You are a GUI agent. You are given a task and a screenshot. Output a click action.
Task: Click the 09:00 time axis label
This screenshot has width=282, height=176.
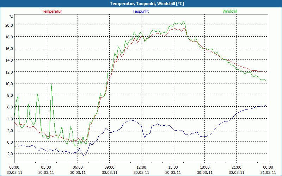110,168
